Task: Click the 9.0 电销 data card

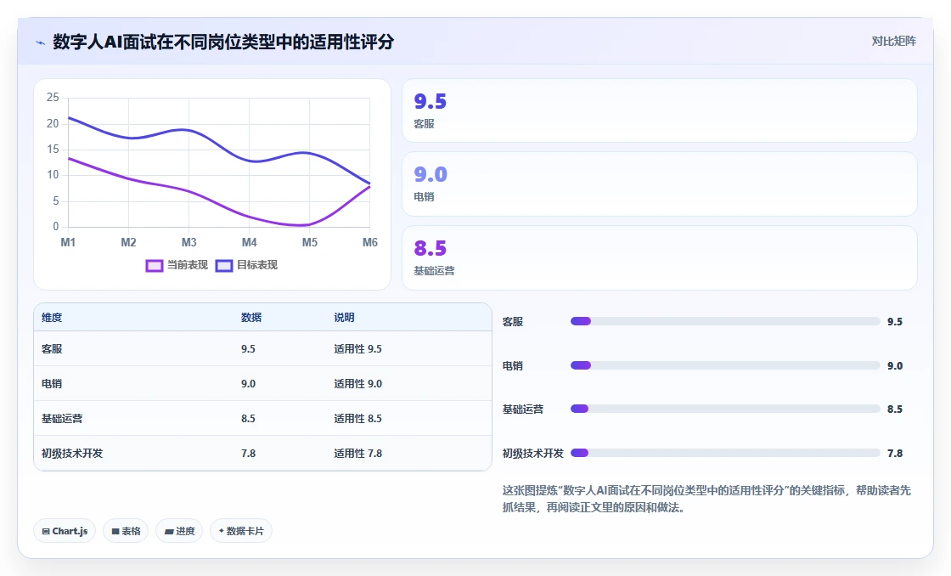Action: (x=659, y=184)
